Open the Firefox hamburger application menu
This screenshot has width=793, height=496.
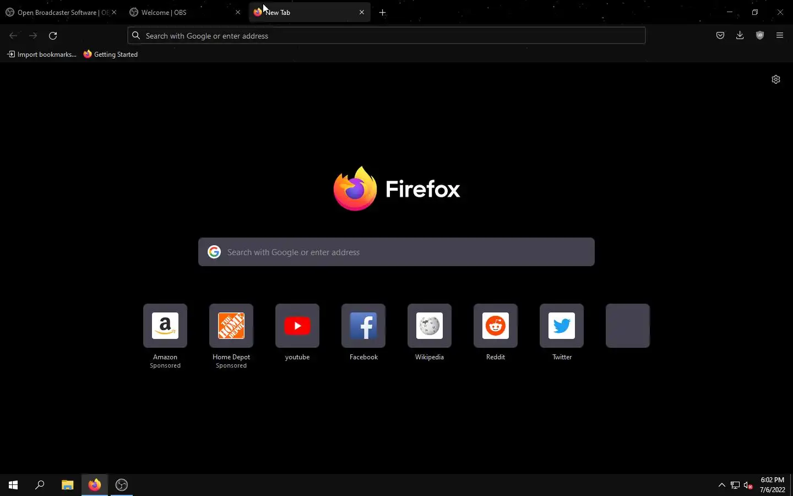coord(780,35)
